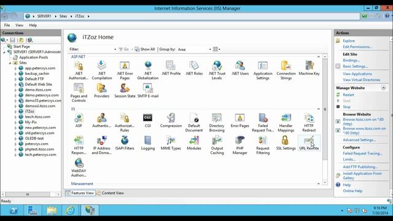Open Internet Explorer from the taskbar
This screenshot has width=393, height=221.
[x=71, y=210]
